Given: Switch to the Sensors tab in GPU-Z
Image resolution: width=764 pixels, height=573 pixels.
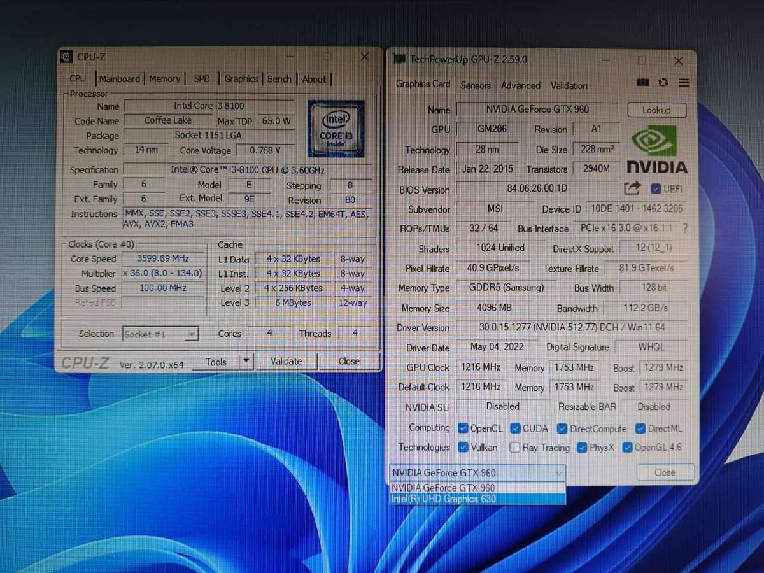Looking at the screenshot, I should [x=476, y=85].
